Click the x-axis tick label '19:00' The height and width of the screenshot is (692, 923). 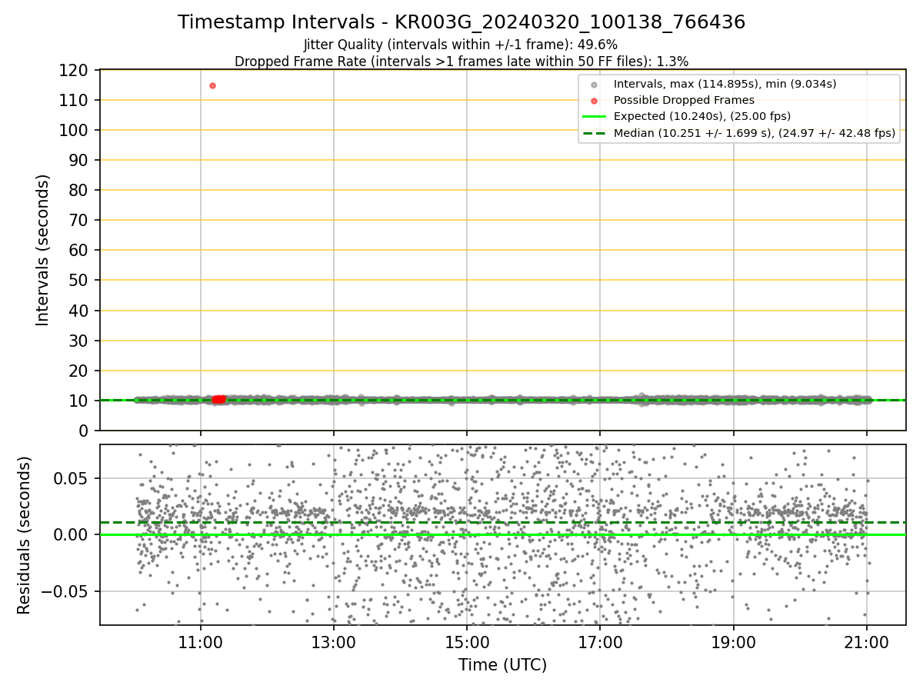click(x=733, y=642)
